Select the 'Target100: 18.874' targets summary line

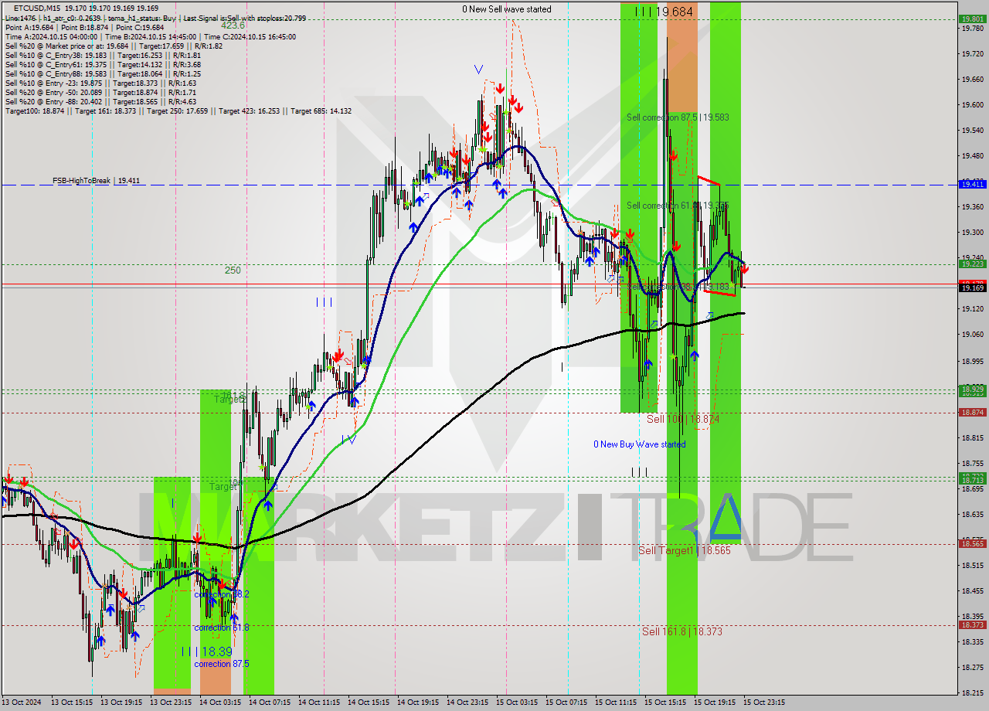pyautogui.click(x=178, y=111)
